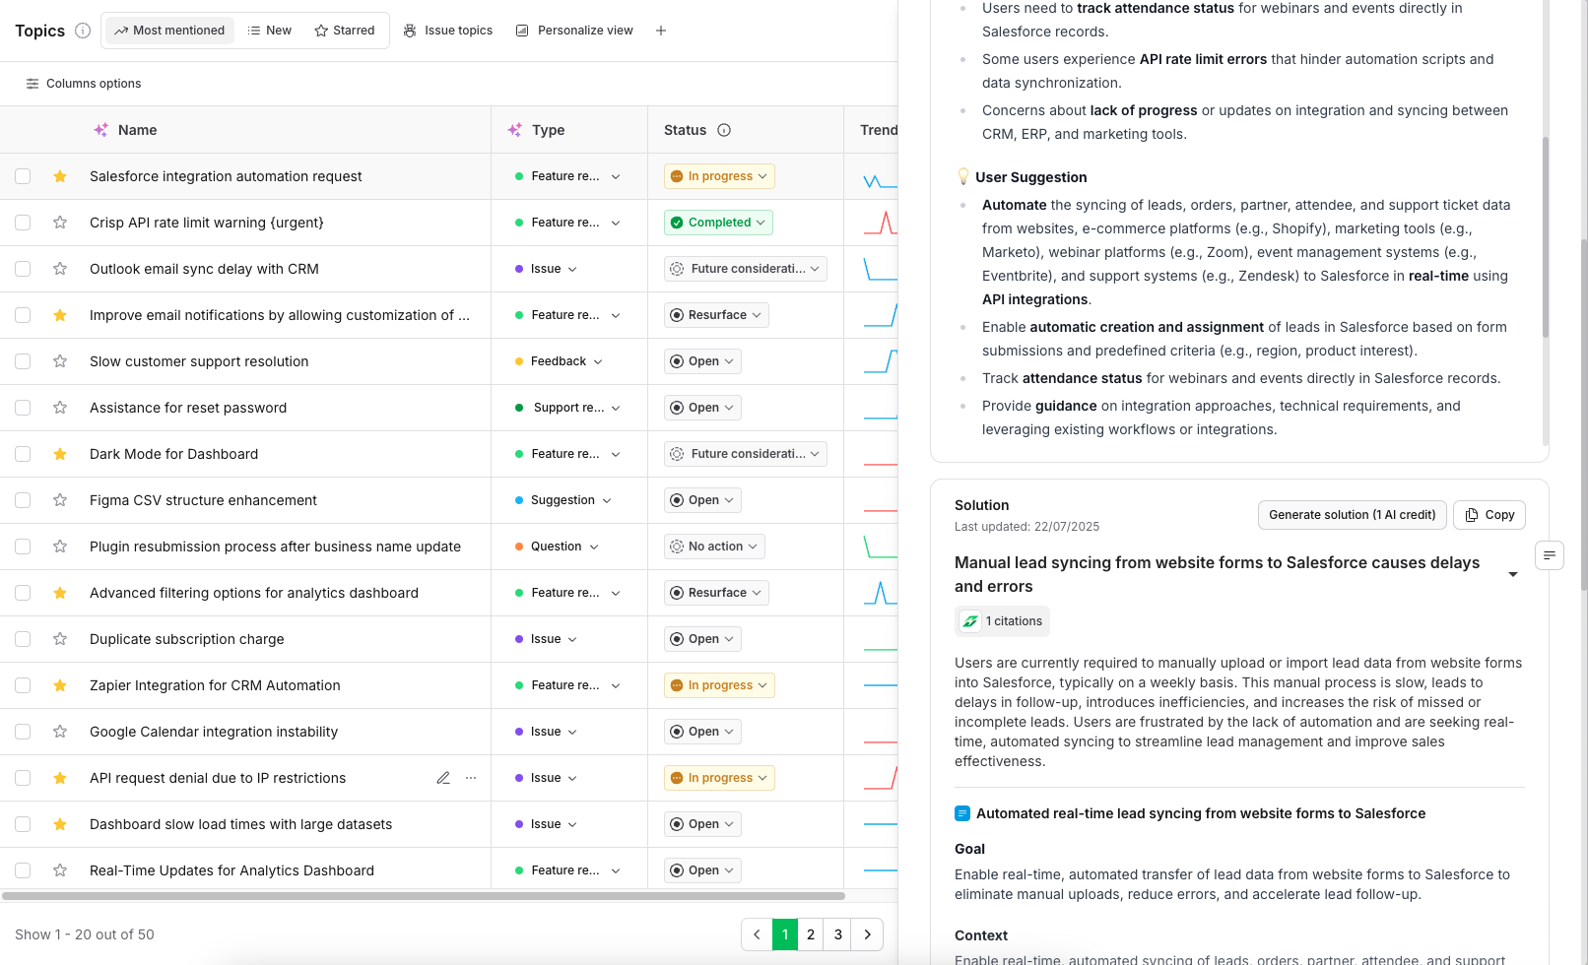Star the Slow customer support resolution topic

[x=60, y=361]
